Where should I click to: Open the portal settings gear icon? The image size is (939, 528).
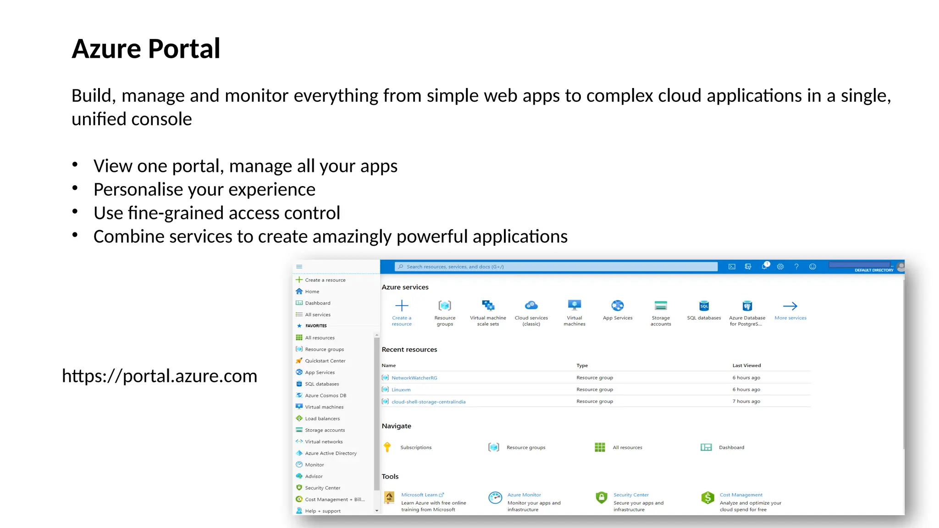coord(780,267)
